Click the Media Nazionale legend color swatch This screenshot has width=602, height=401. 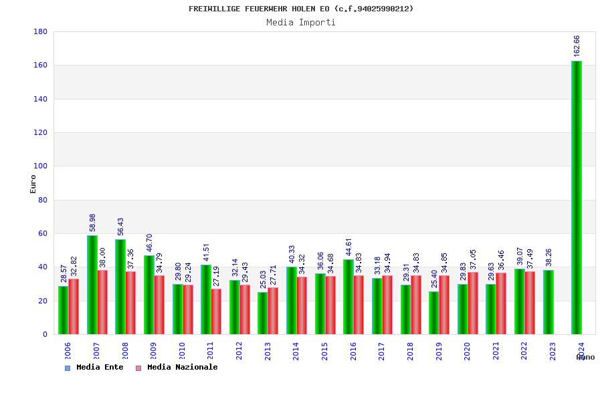(x=138, y=368)
